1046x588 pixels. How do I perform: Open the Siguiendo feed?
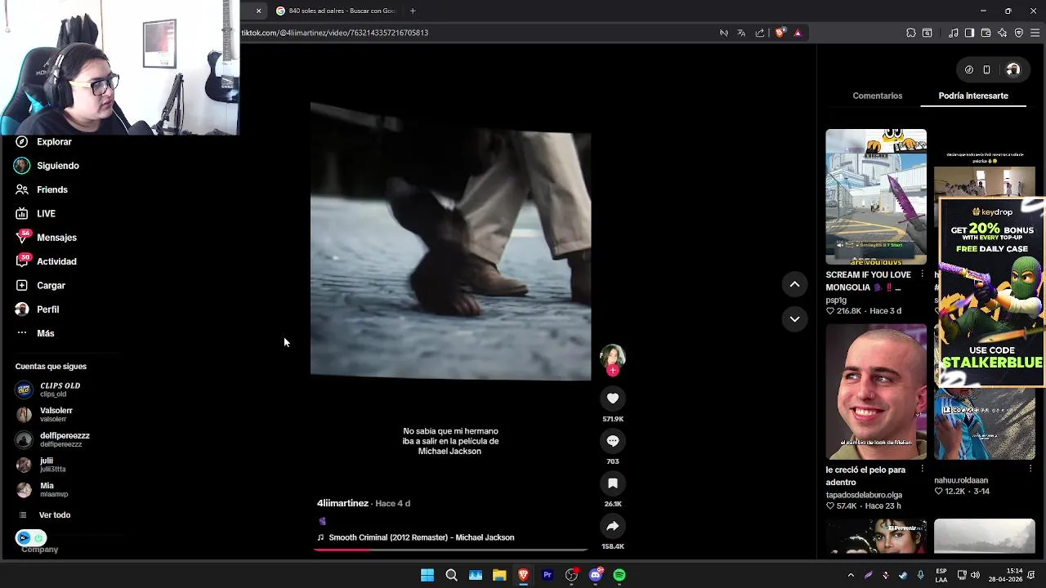[x=47, y=166]
